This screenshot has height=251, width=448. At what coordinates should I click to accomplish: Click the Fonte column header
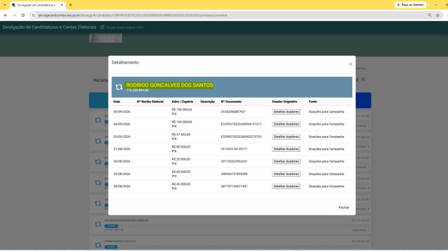click(x=313, y=102)
